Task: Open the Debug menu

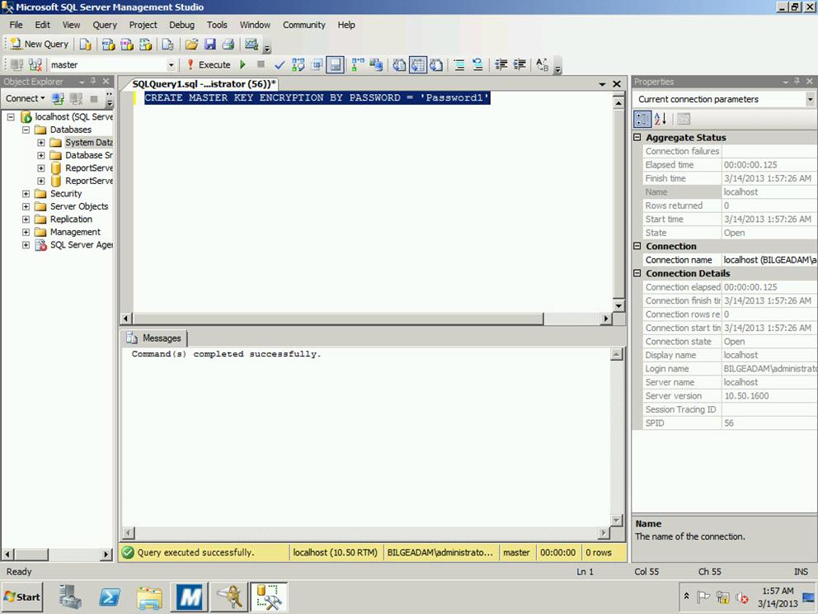Action: click(181, 25)
